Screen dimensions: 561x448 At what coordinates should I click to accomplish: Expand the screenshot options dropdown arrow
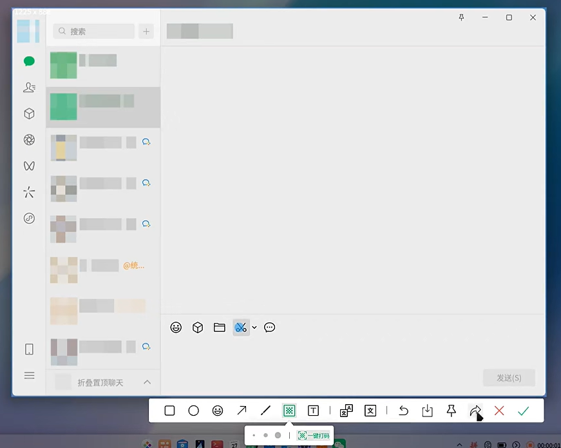254,327
